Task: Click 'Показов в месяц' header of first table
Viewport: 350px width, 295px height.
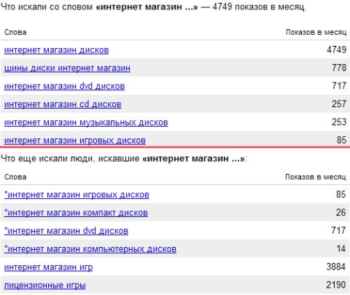Action: tap(316, 32)
